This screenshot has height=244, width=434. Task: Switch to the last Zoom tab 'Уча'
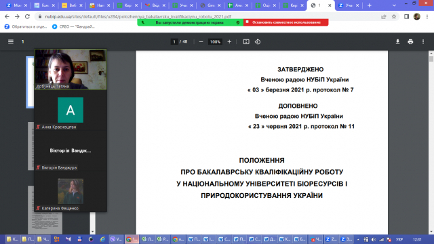349,5
